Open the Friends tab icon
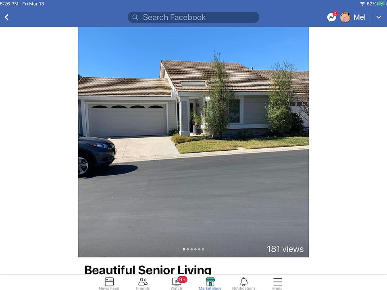This screenshot has height=290, width=387. point(143,282)
